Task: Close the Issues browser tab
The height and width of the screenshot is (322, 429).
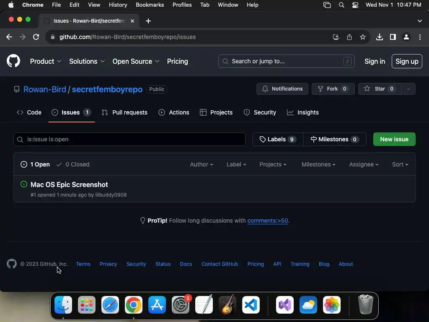Action: coord(132,21)
